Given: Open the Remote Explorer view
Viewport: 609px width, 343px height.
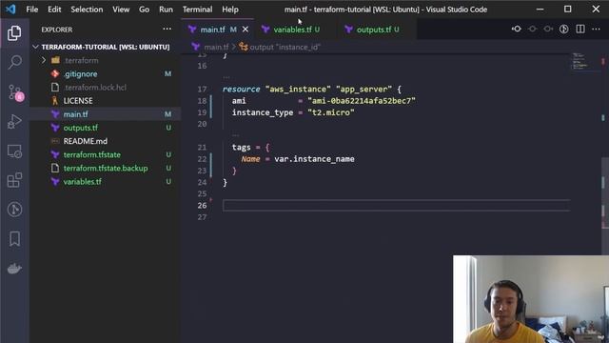Looking at the screenshot, I should [15, 151].
